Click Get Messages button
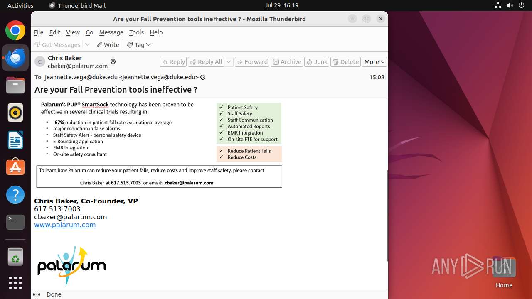Image resolution: width=532 pixels, height=299 pixels. [x=57, y=44]
